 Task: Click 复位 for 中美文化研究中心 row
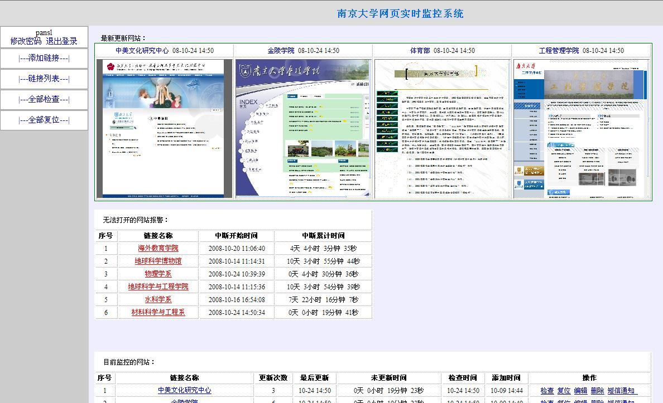(564, 391)
